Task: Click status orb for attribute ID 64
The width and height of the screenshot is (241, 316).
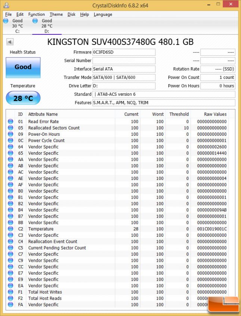Action: point(10,147)
